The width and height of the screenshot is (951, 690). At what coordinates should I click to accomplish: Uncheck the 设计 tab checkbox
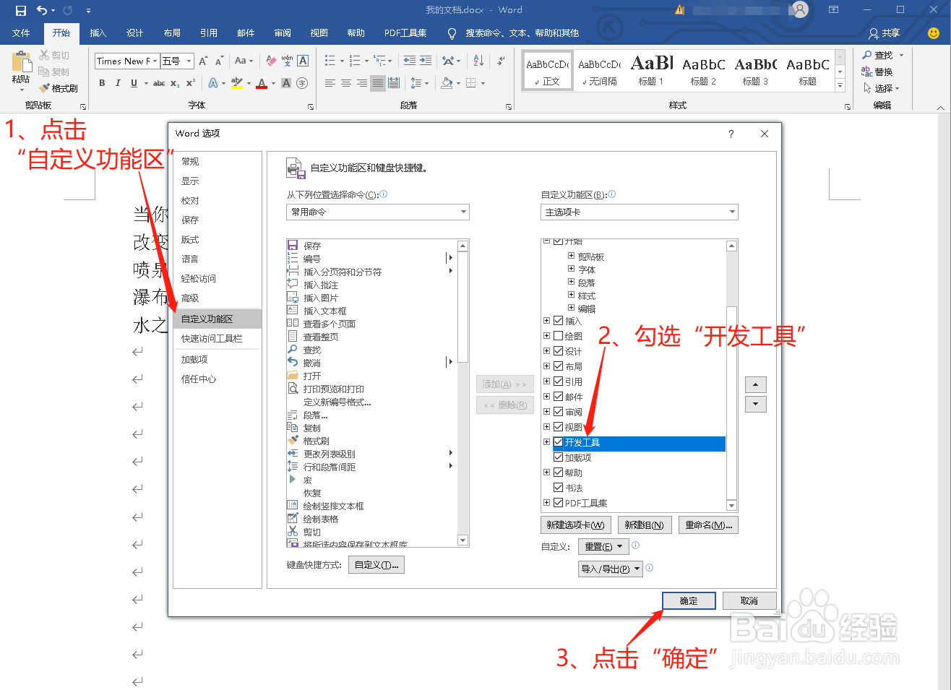click(558, 351)
